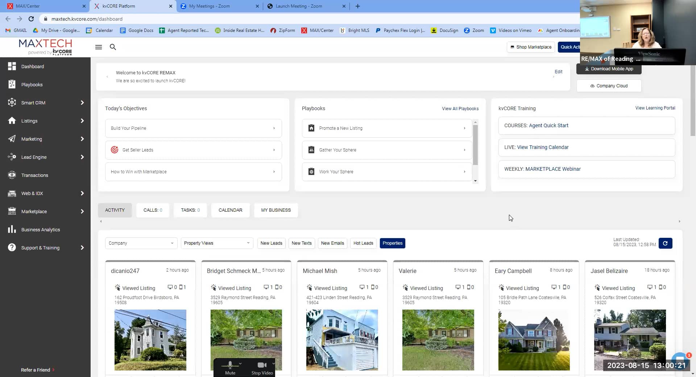Open the dicanio247 property photo
The image size is (696, 377).
(150, 340)
